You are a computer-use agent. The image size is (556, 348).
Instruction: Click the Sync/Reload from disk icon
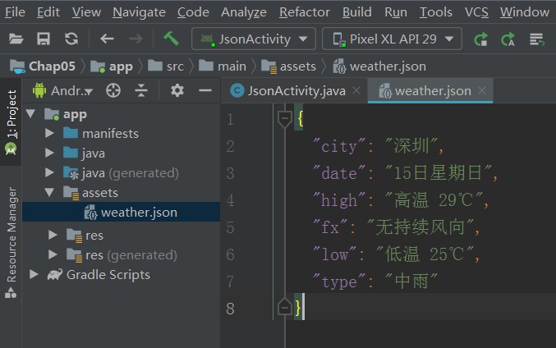pos(71,39)
